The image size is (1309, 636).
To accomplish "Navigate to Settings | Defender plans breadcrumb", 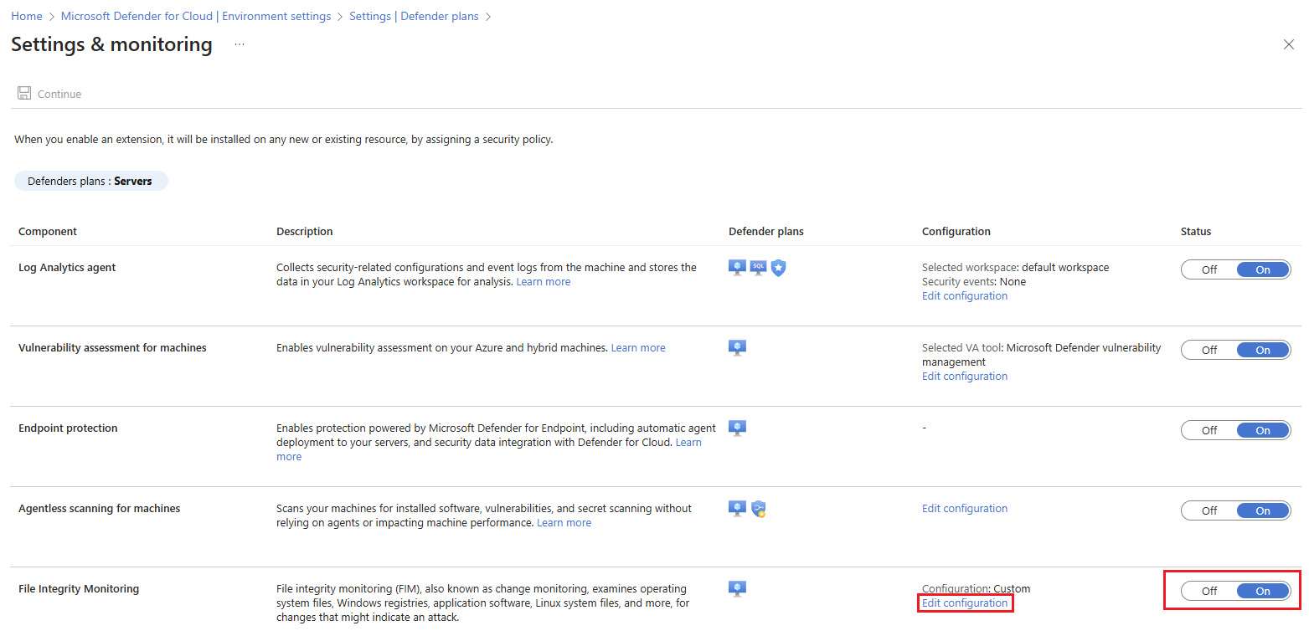I will click(415, 16).
